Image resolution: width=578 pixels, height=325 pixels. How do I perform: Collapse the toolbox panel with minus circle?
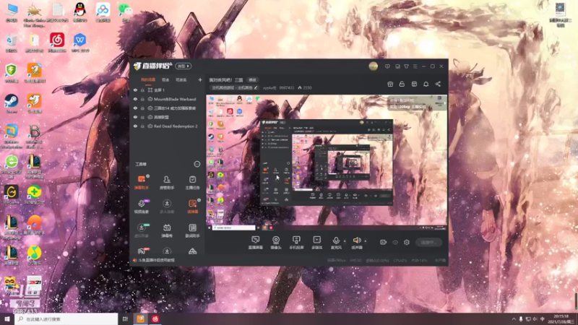tap(197, 164)
